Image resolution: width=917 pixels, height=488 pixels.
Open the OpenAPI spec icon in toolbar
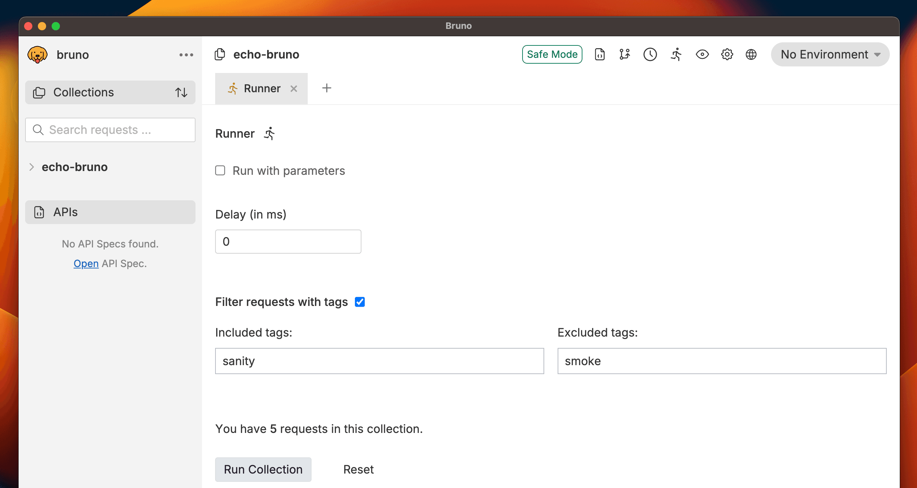[x=600, y=54]
